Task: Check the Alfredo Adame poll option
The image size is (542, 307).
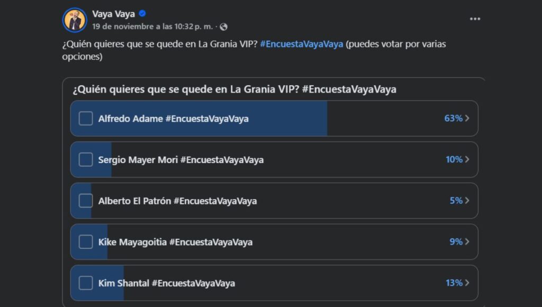Action: [85, 119]
